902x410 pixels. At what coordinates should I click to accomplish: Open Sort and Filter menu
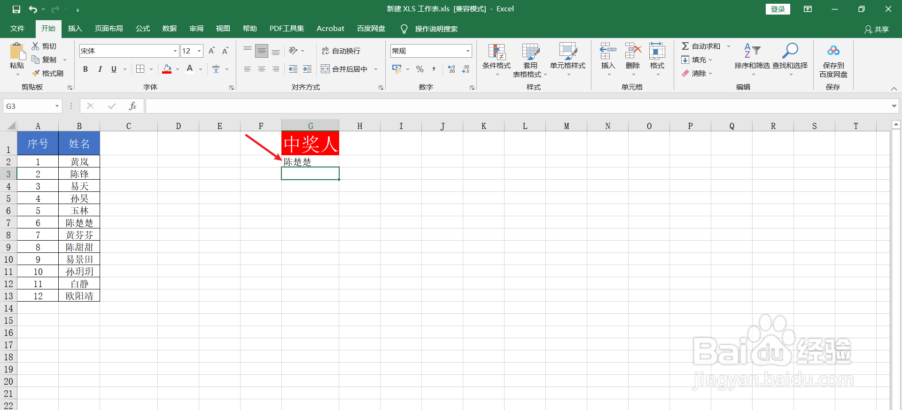pyautogui.click(x=753, y=60)
